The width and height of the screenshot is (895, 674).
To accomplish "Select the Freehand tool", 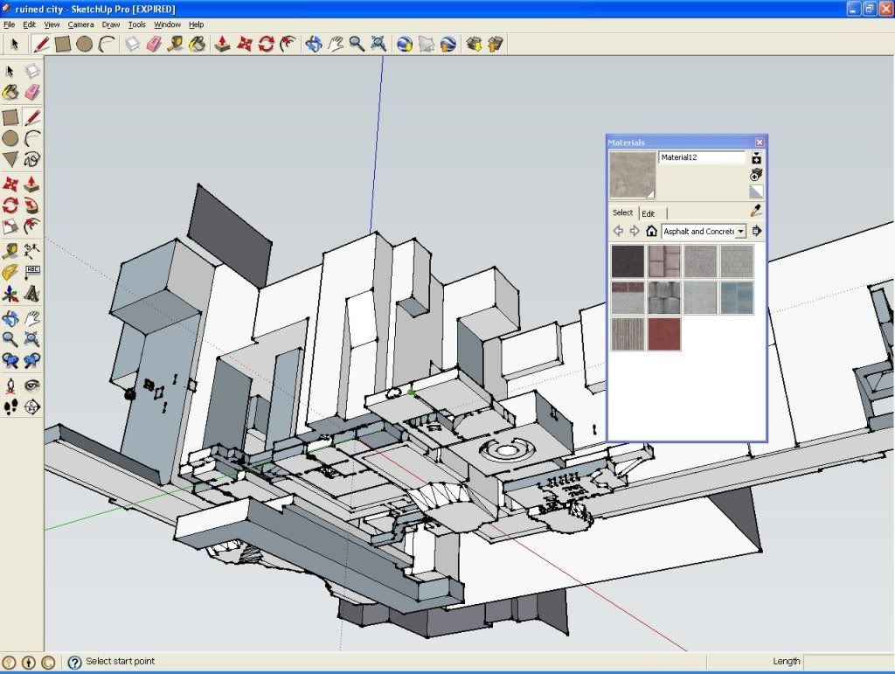I will 32,160.
